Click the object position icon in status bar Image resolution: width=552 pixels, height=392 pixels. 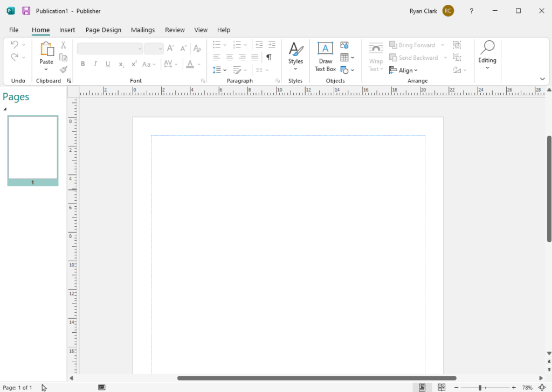pos(102,387)
